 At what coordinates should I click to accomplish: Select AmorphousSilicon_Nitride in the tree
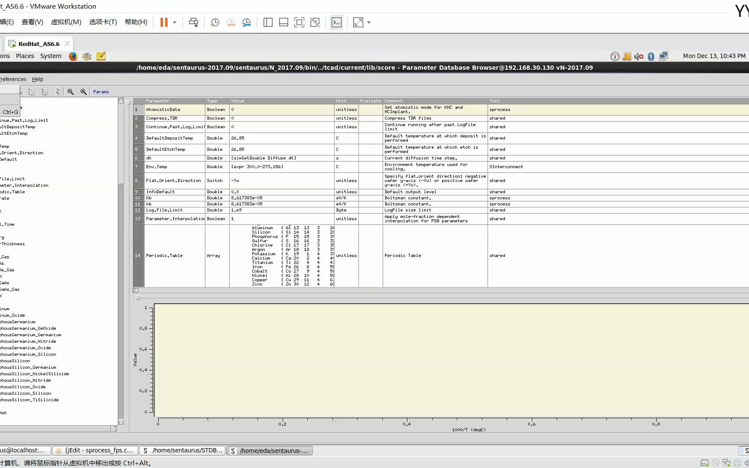click(x=26, y=380)
